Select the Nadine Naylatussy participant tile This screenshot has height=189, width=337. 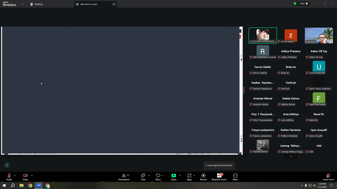[263, 83]
